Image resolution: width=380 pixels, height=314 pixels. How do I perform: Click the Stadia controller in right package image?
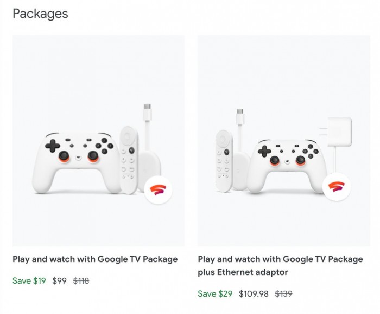point(286,166)
